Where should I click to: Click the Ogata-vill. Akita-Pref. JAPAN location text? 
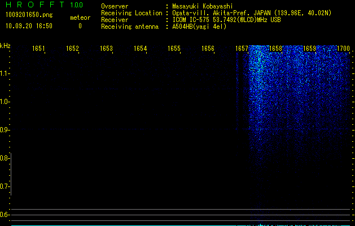point(252,13)
